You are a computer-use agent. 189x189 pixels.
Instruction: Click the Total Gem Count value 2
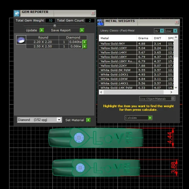click(x=90, y=20)
